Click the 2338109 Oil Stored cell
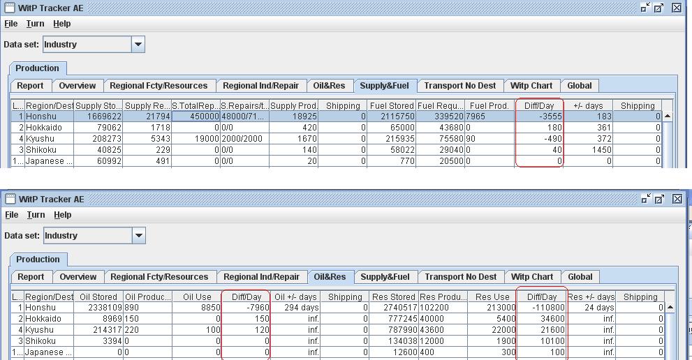The width and height of the screenshot is (692, 360). [98, 308]
